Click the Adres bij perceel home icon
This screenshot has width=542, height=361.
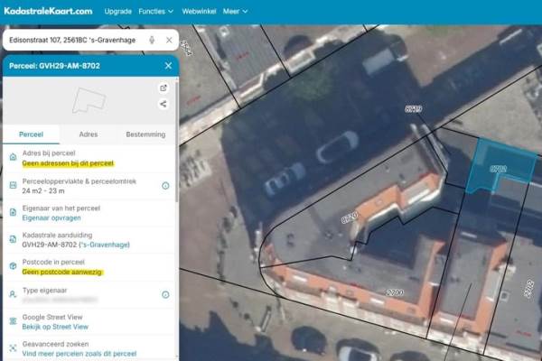[13, 159]
